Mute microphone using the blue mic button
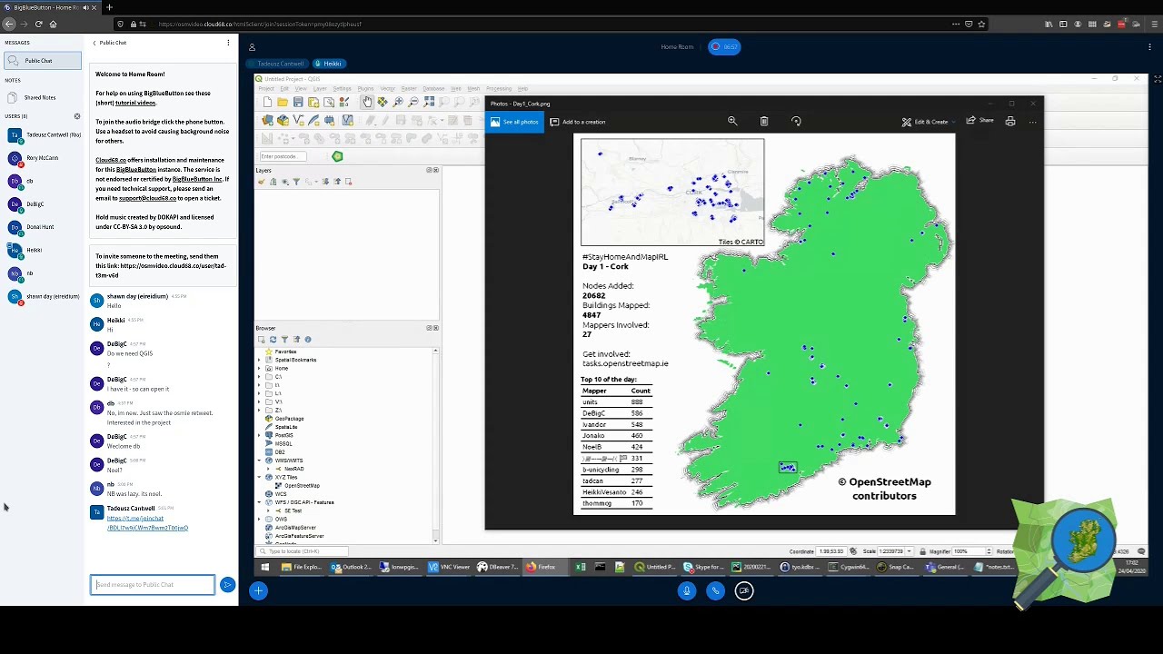1163x654 pixels. [687, 591]
